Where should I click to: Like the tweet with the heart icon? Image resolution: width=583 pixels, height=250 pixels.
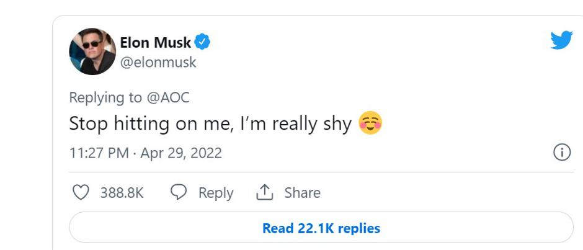tap(81, 193)
